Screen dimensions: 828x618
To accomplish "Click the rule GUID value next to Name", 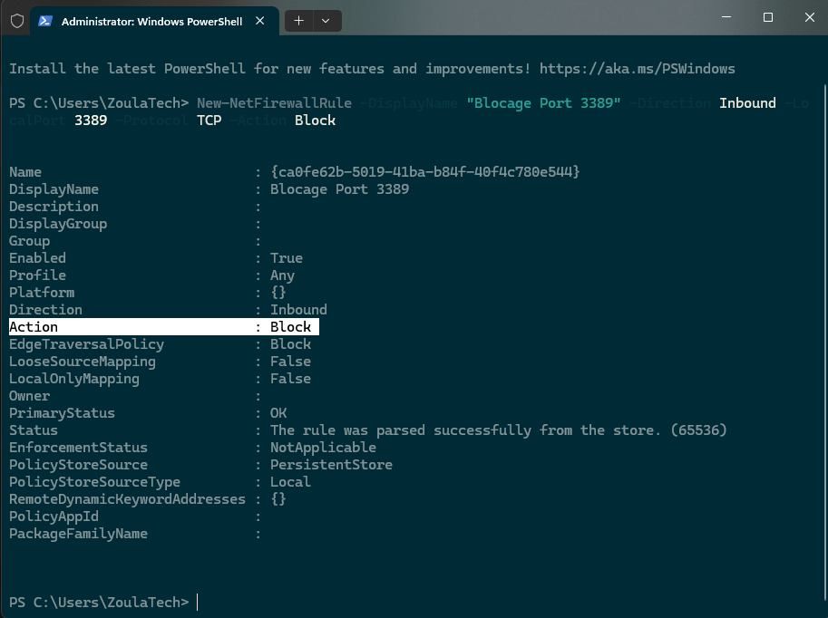I will pos(424,172).
